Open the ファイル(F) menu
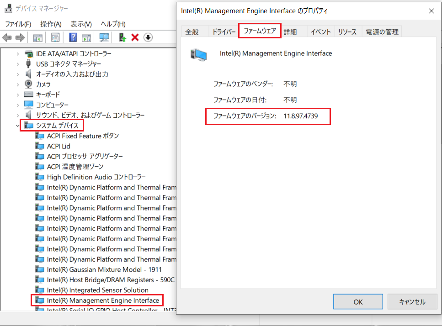 coord(18,24)
